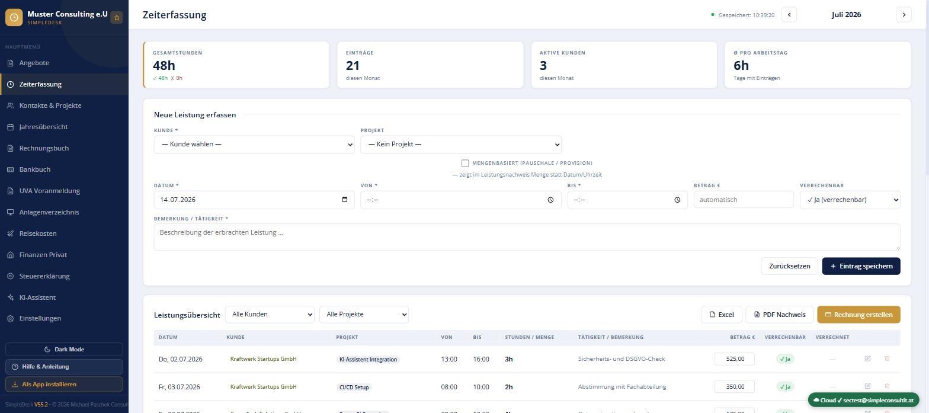Click the Bemerkung / Tätigkeit description textarea
Image resolution: width=929 pixels, height=413 pixels.
[x=527, y=237]
